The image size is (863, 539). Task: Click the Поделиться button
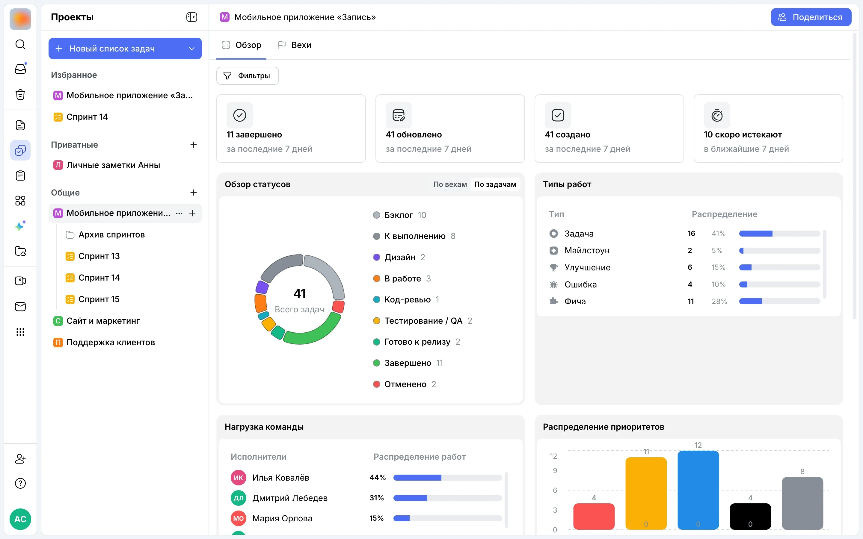[811, 17]
